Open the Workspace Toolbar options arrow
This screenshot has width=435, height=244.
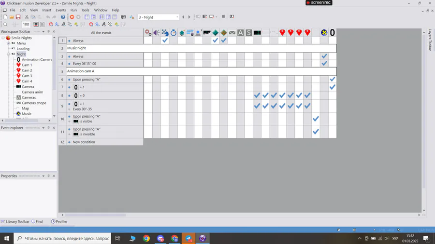point(43,31)
